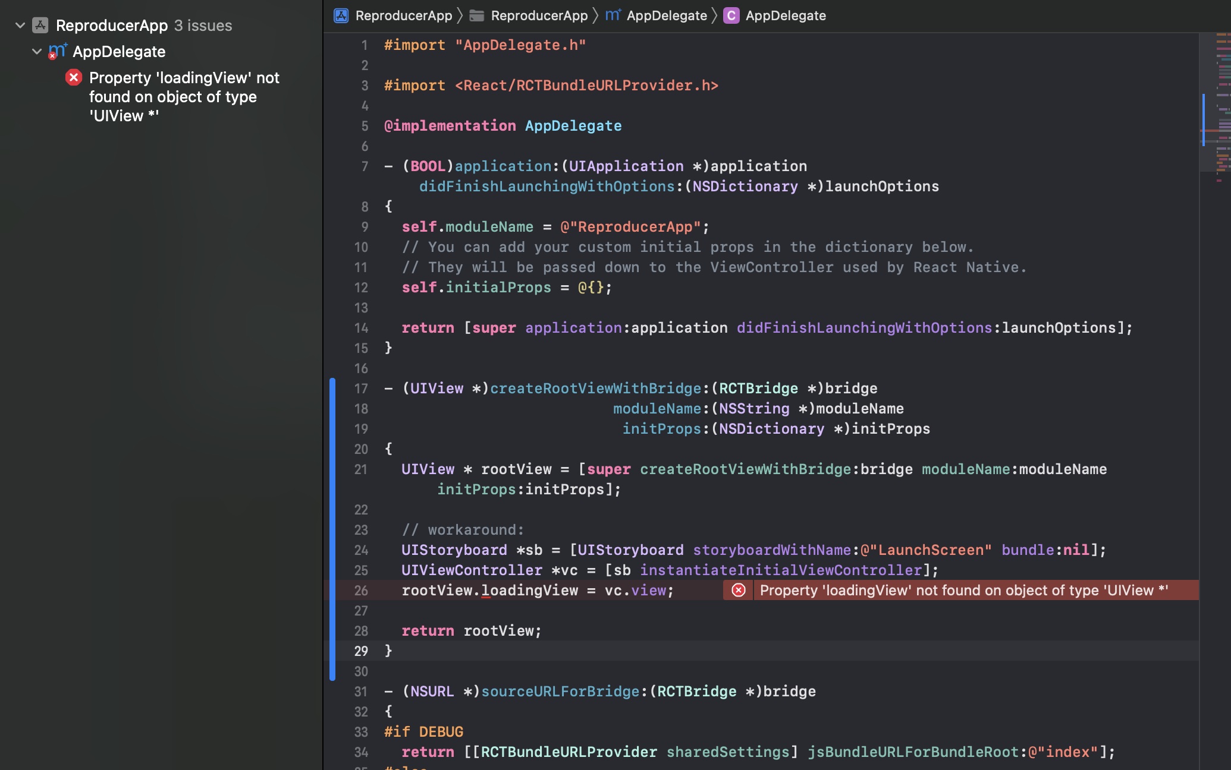This screenshot has width=1231, height=770.
Task: Click the red error icon beside the loadingView issue
Action: click(73, 77)
